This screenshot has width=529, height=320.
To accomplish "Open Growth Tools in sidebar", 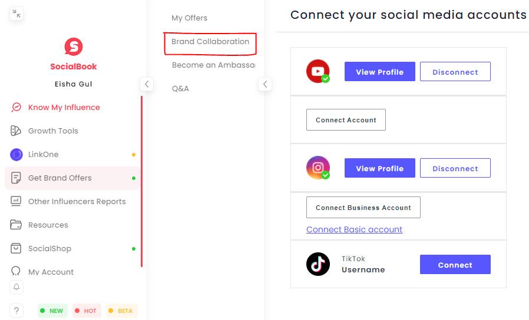I will (x=53, y=131).
